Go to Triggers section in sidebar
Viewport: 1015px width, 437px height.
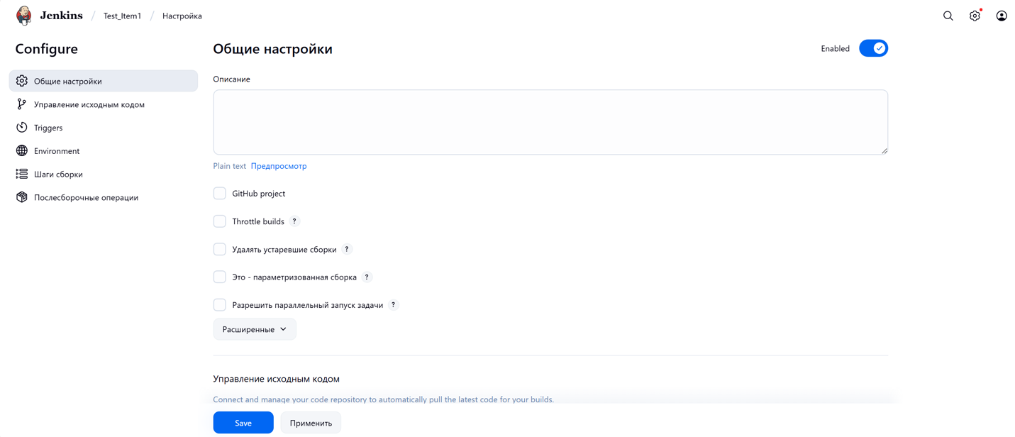click(x=48, y=128)
